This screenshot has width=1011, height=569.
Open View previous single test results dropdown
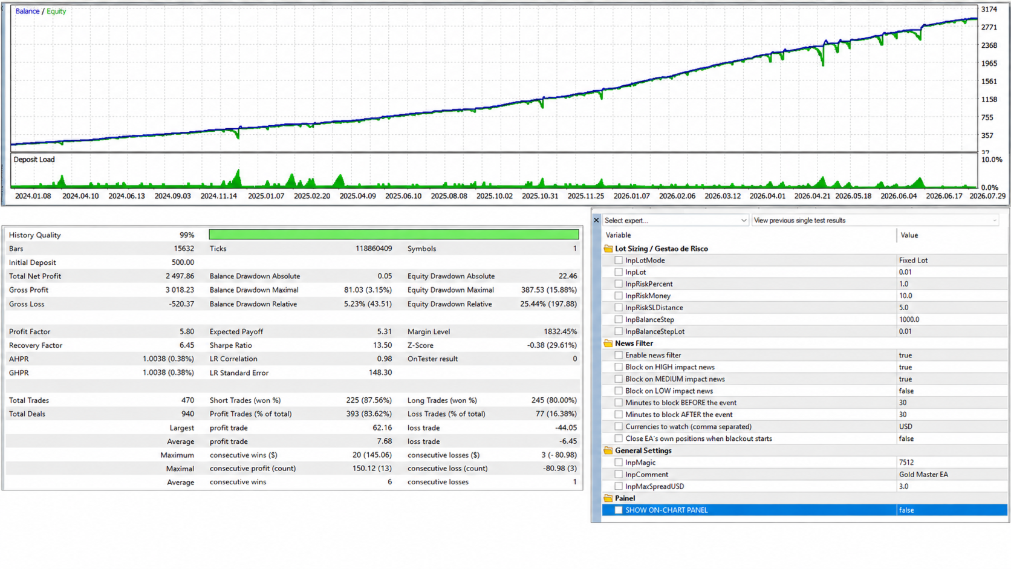coord(876,221)
